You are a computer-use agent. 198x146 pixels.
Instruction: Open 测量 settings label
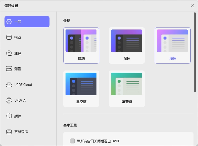[17, 69]
